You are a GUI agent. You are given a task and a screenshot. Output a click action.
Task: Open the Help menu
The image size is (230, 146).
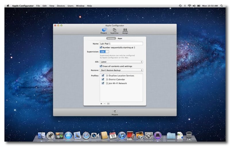[89, 6]
